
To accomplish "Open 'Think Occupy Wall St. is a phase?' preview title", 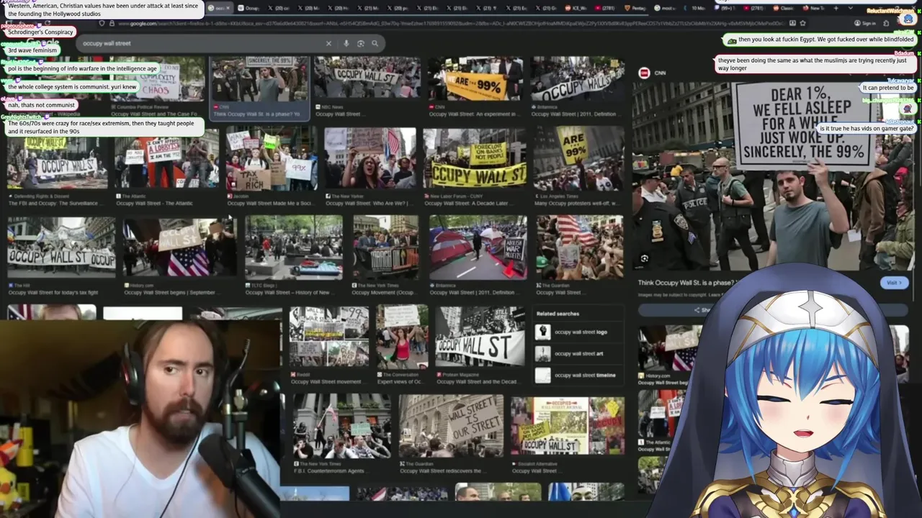I will click(686, 283).
